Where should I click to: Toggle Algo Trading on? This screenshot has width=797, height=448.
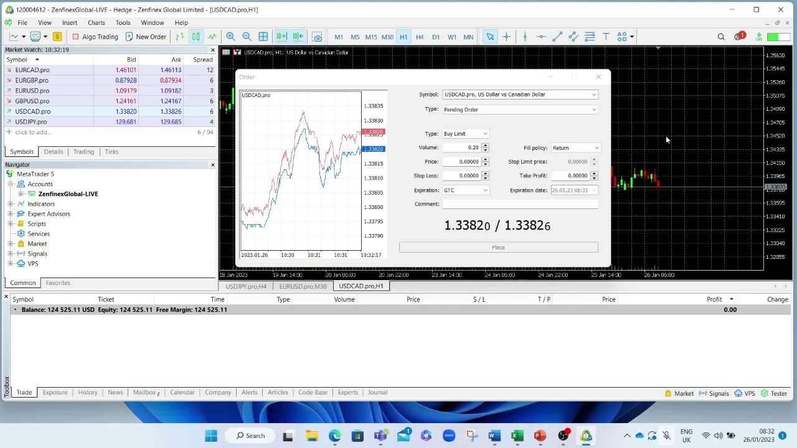pyautogui.click(x=95, y=37)
